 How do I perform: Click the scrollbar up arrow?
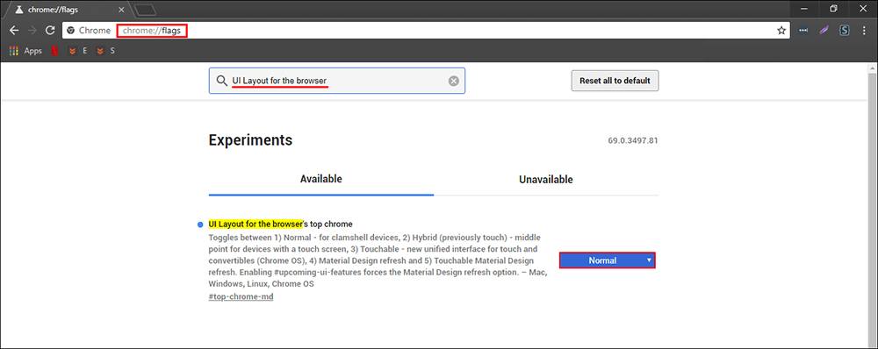[873, 68]
